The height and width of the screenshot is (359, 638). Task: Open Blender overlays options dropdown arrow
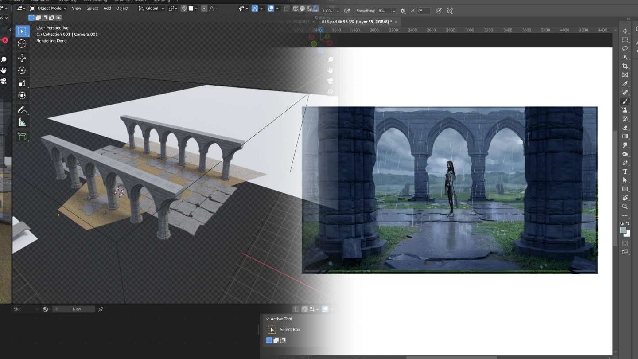[x=277, y=8]
